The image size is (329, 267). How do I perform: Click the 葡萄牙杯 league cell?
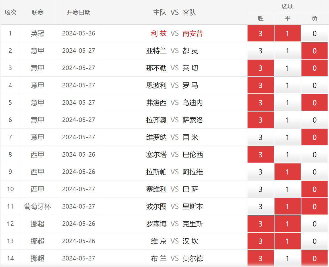pos(37,206)
